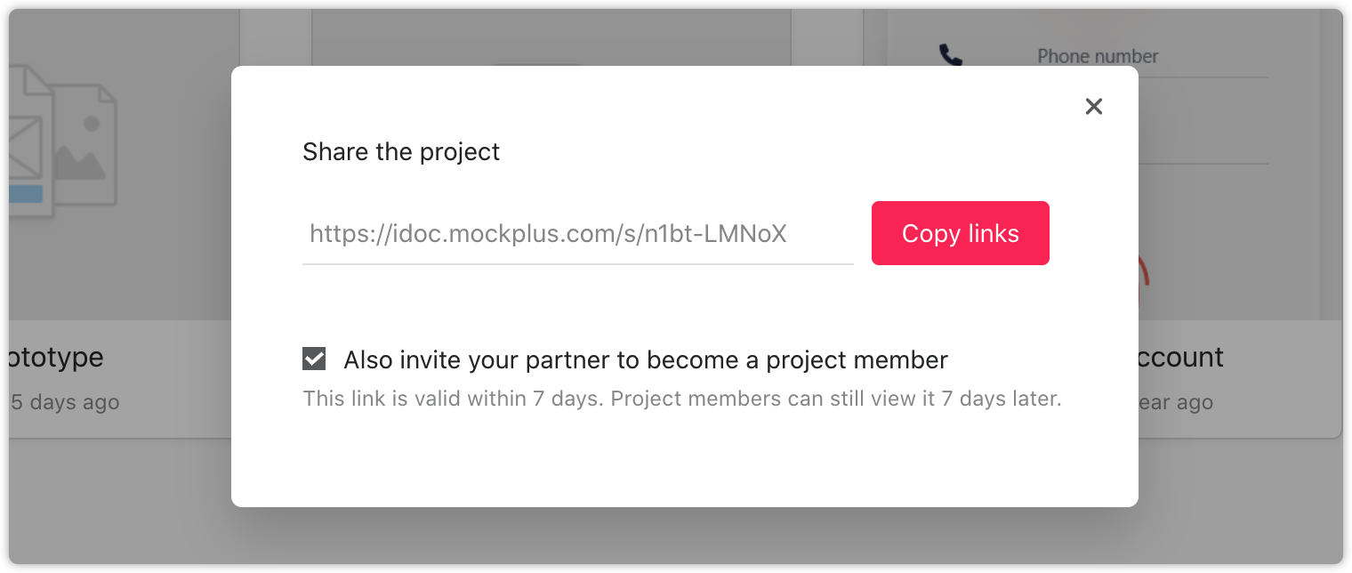
Task: Close the Share the project dialog
Action: click(x=1094, y=107)
